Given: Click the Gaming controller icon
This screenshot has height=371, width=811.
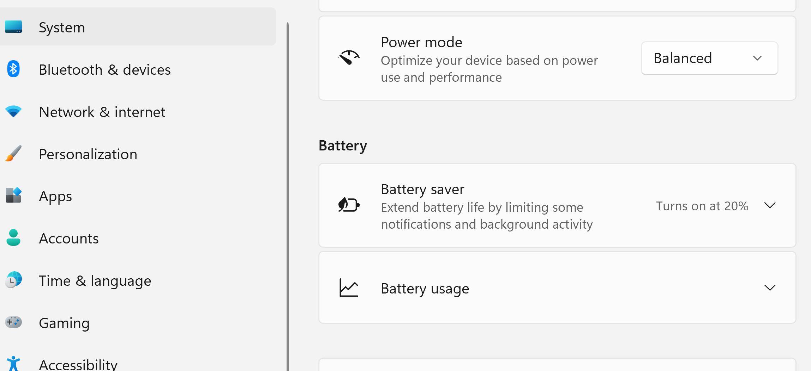Looking at the screenshot, I should coord(13,322).
